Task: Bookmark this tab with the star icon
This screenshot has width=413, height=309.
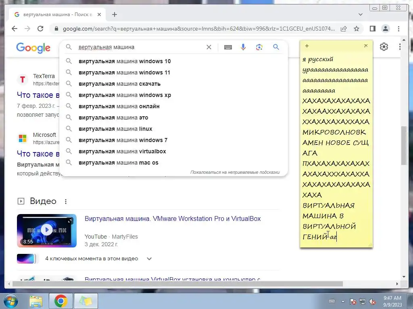Action: pos(357,29)
